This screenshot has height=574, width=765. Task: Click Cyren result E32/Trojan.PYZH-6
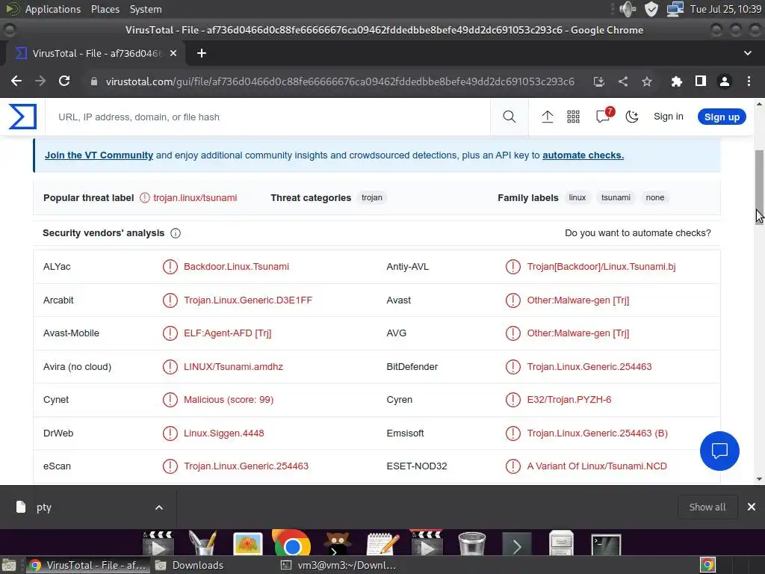pyautogui.click(x=569, y=400)
